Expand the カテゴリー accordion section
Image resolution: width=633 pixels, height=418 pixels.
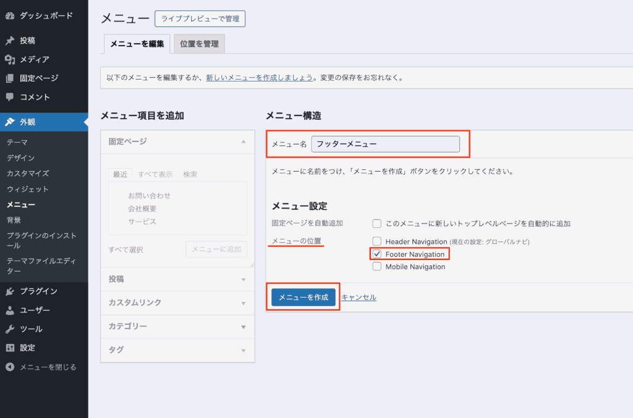click(177, 326)
